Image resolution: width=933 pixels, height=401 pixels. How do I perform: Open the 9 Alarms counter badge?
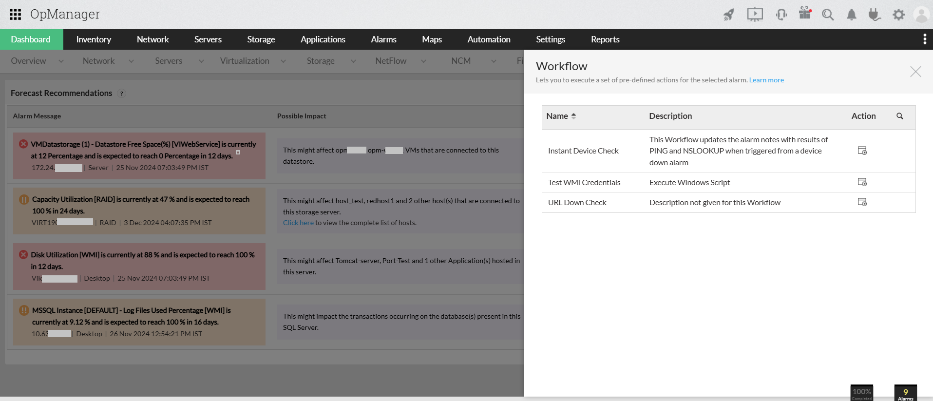[x=905, y=393]
